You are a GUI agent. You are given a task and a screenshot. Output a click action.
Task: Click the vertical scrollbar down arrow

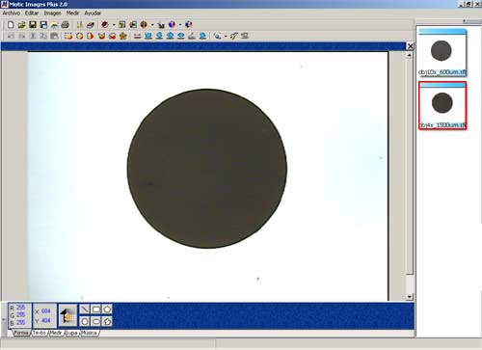point(409,297)
